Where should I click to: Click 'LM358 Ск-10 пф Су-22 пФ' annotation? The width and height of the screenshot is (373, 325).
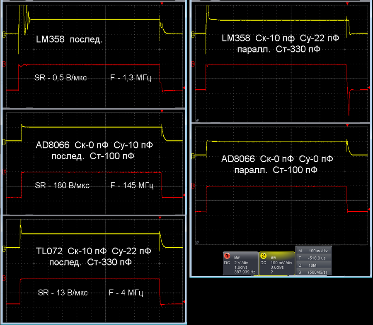[281, 38]
